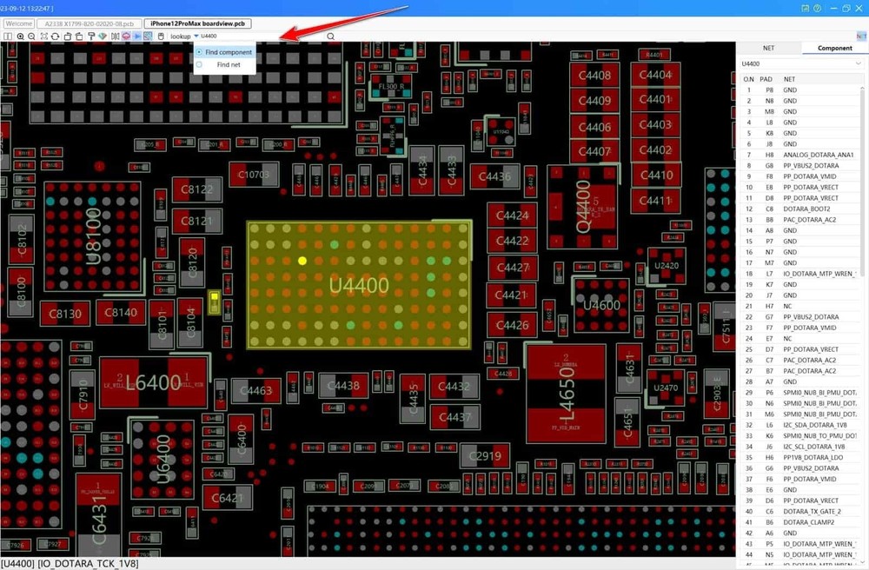Toggle the board side flip icon
The image size is (869, 570).
116,36
